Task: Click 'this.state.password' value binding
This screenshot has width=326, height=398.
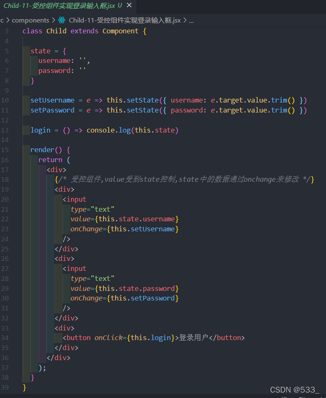Action: pyautogui.click(x=137, y=288)
